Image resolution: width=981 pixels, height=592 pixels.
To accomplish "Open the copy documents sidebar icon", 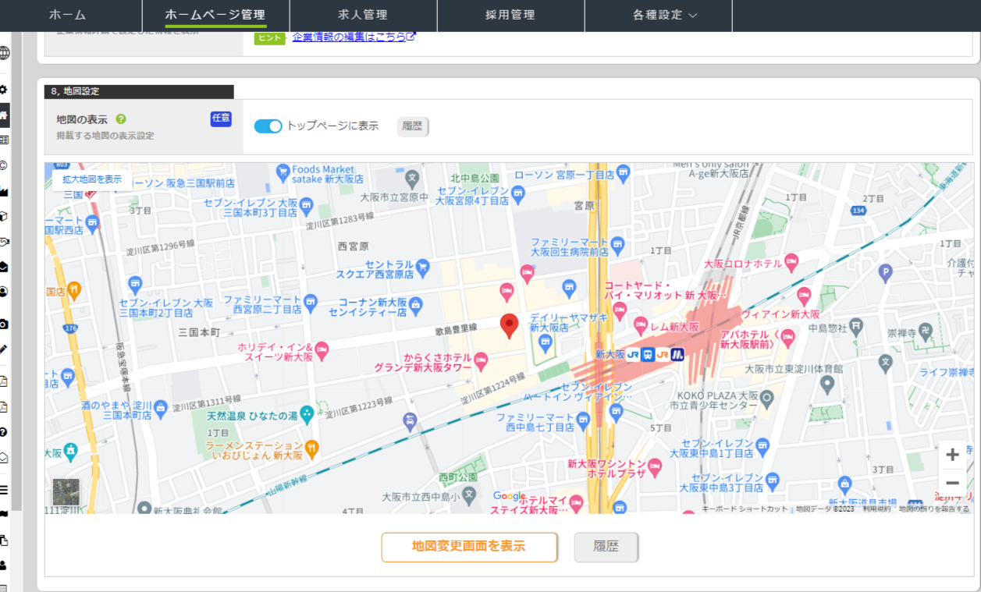I will (4, 540).
